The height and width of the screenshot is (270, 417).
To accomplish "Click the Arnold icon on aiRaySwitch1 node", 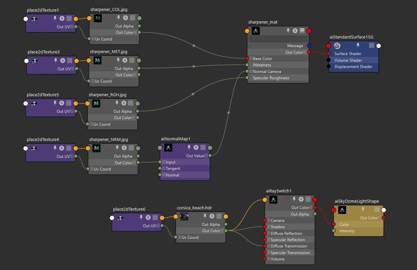I will pos(273,199).
